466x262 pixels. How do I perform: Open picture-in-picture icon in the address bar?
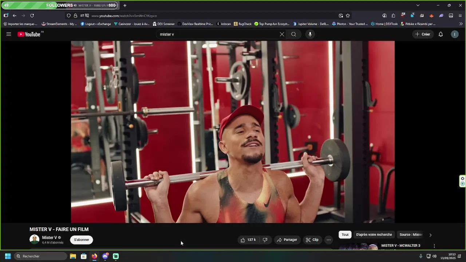341,16
